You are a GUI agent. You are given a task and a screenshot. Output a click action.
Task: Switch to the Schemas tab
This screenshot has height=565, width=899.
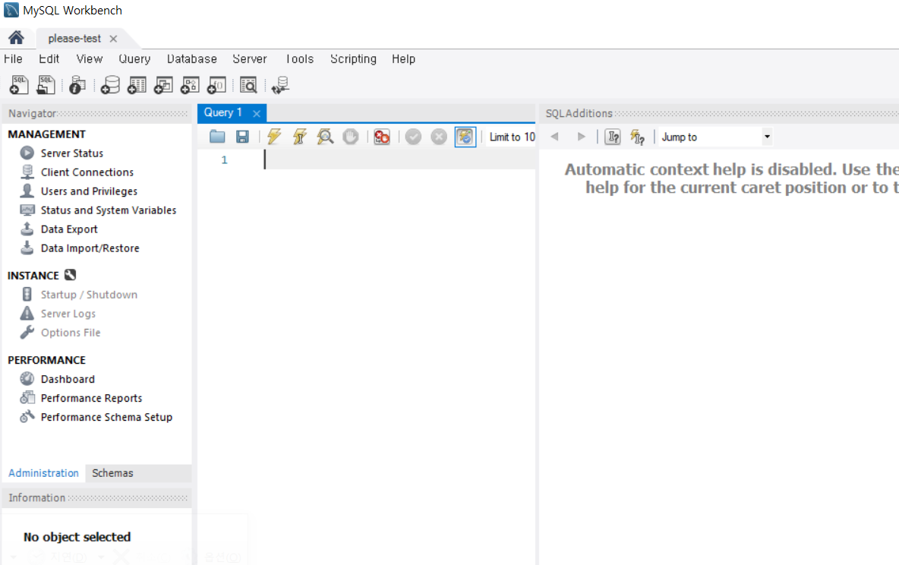tap(112, 472)
